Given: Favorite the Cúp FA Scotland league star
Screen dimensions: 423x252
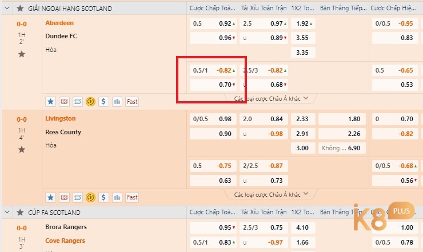Looking at the screenshot, I should [20, 213].
